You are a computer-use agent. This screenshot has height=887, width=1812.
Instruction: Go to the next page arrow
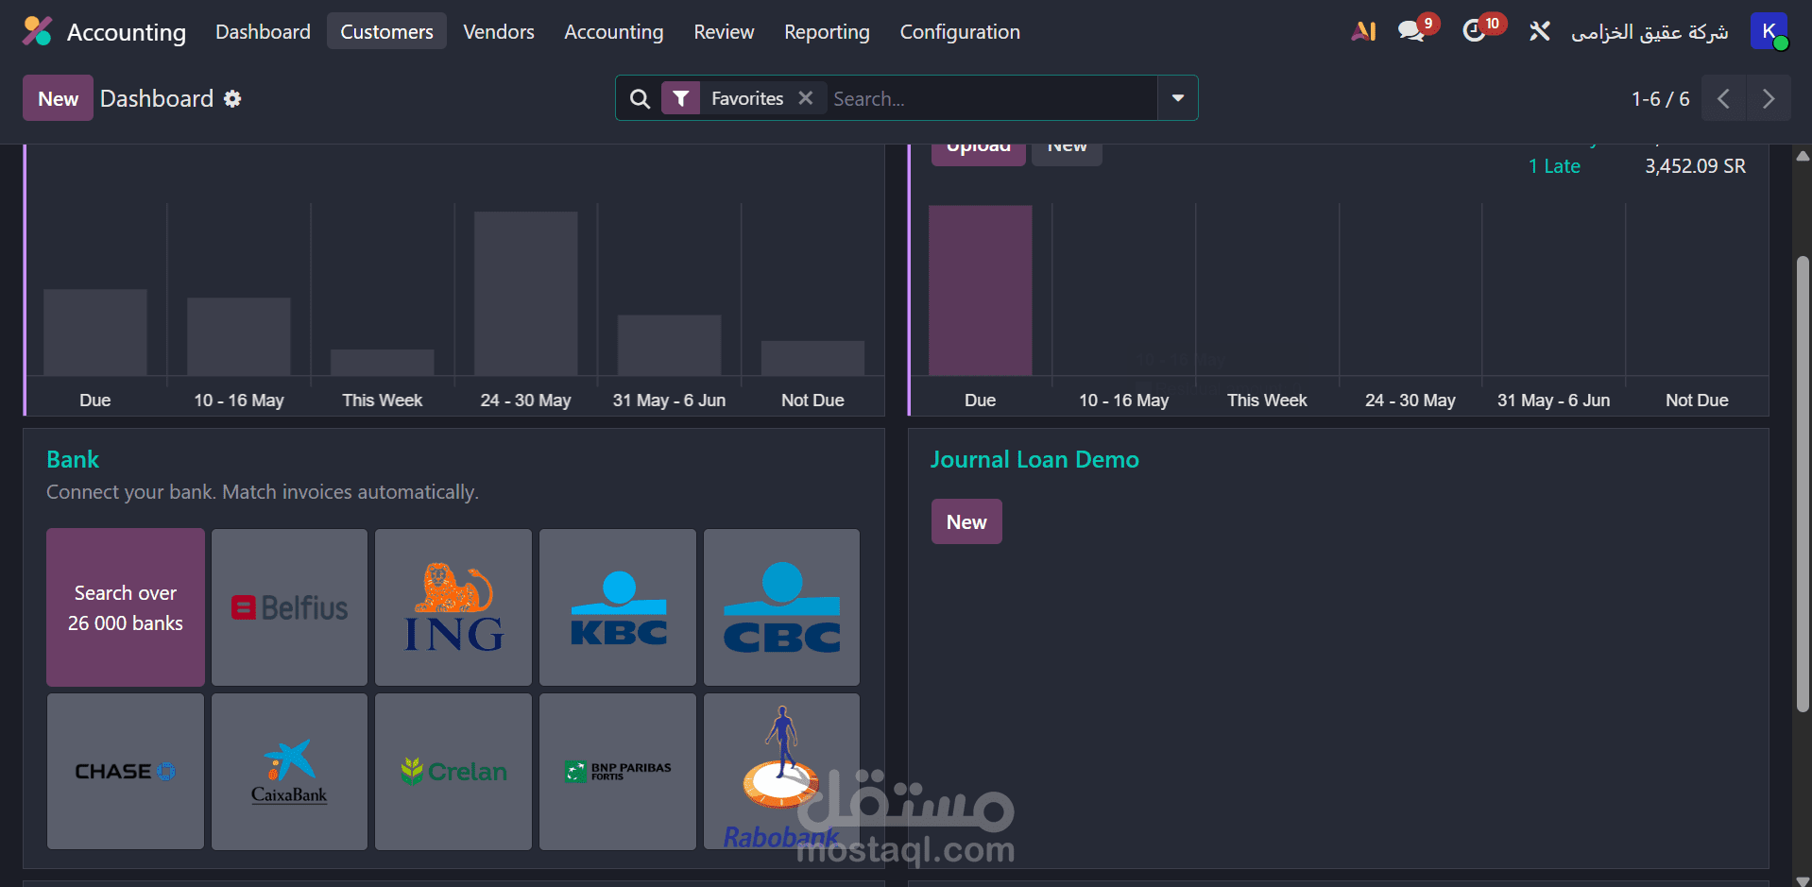pos(1769,98)
